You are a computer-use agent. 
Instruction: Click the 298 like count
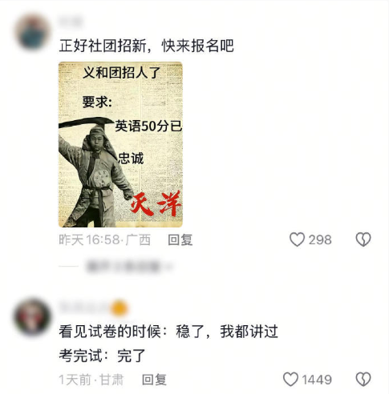coord(320,239)
